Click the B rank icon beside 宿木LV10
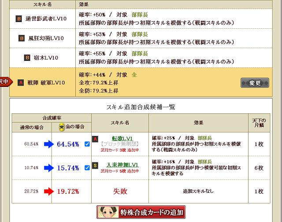The height and width of the screenshot is (222, 282). pos(27,57)
